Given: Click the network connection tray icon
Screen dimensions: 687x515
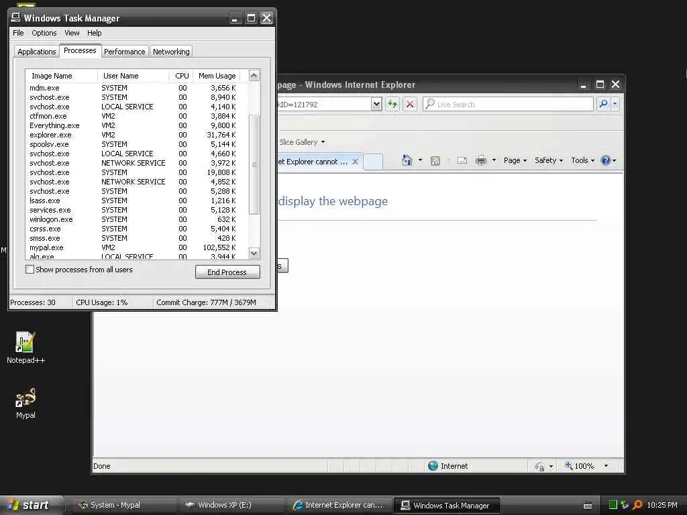Looking at the screenshot, I should coord(625,505).
